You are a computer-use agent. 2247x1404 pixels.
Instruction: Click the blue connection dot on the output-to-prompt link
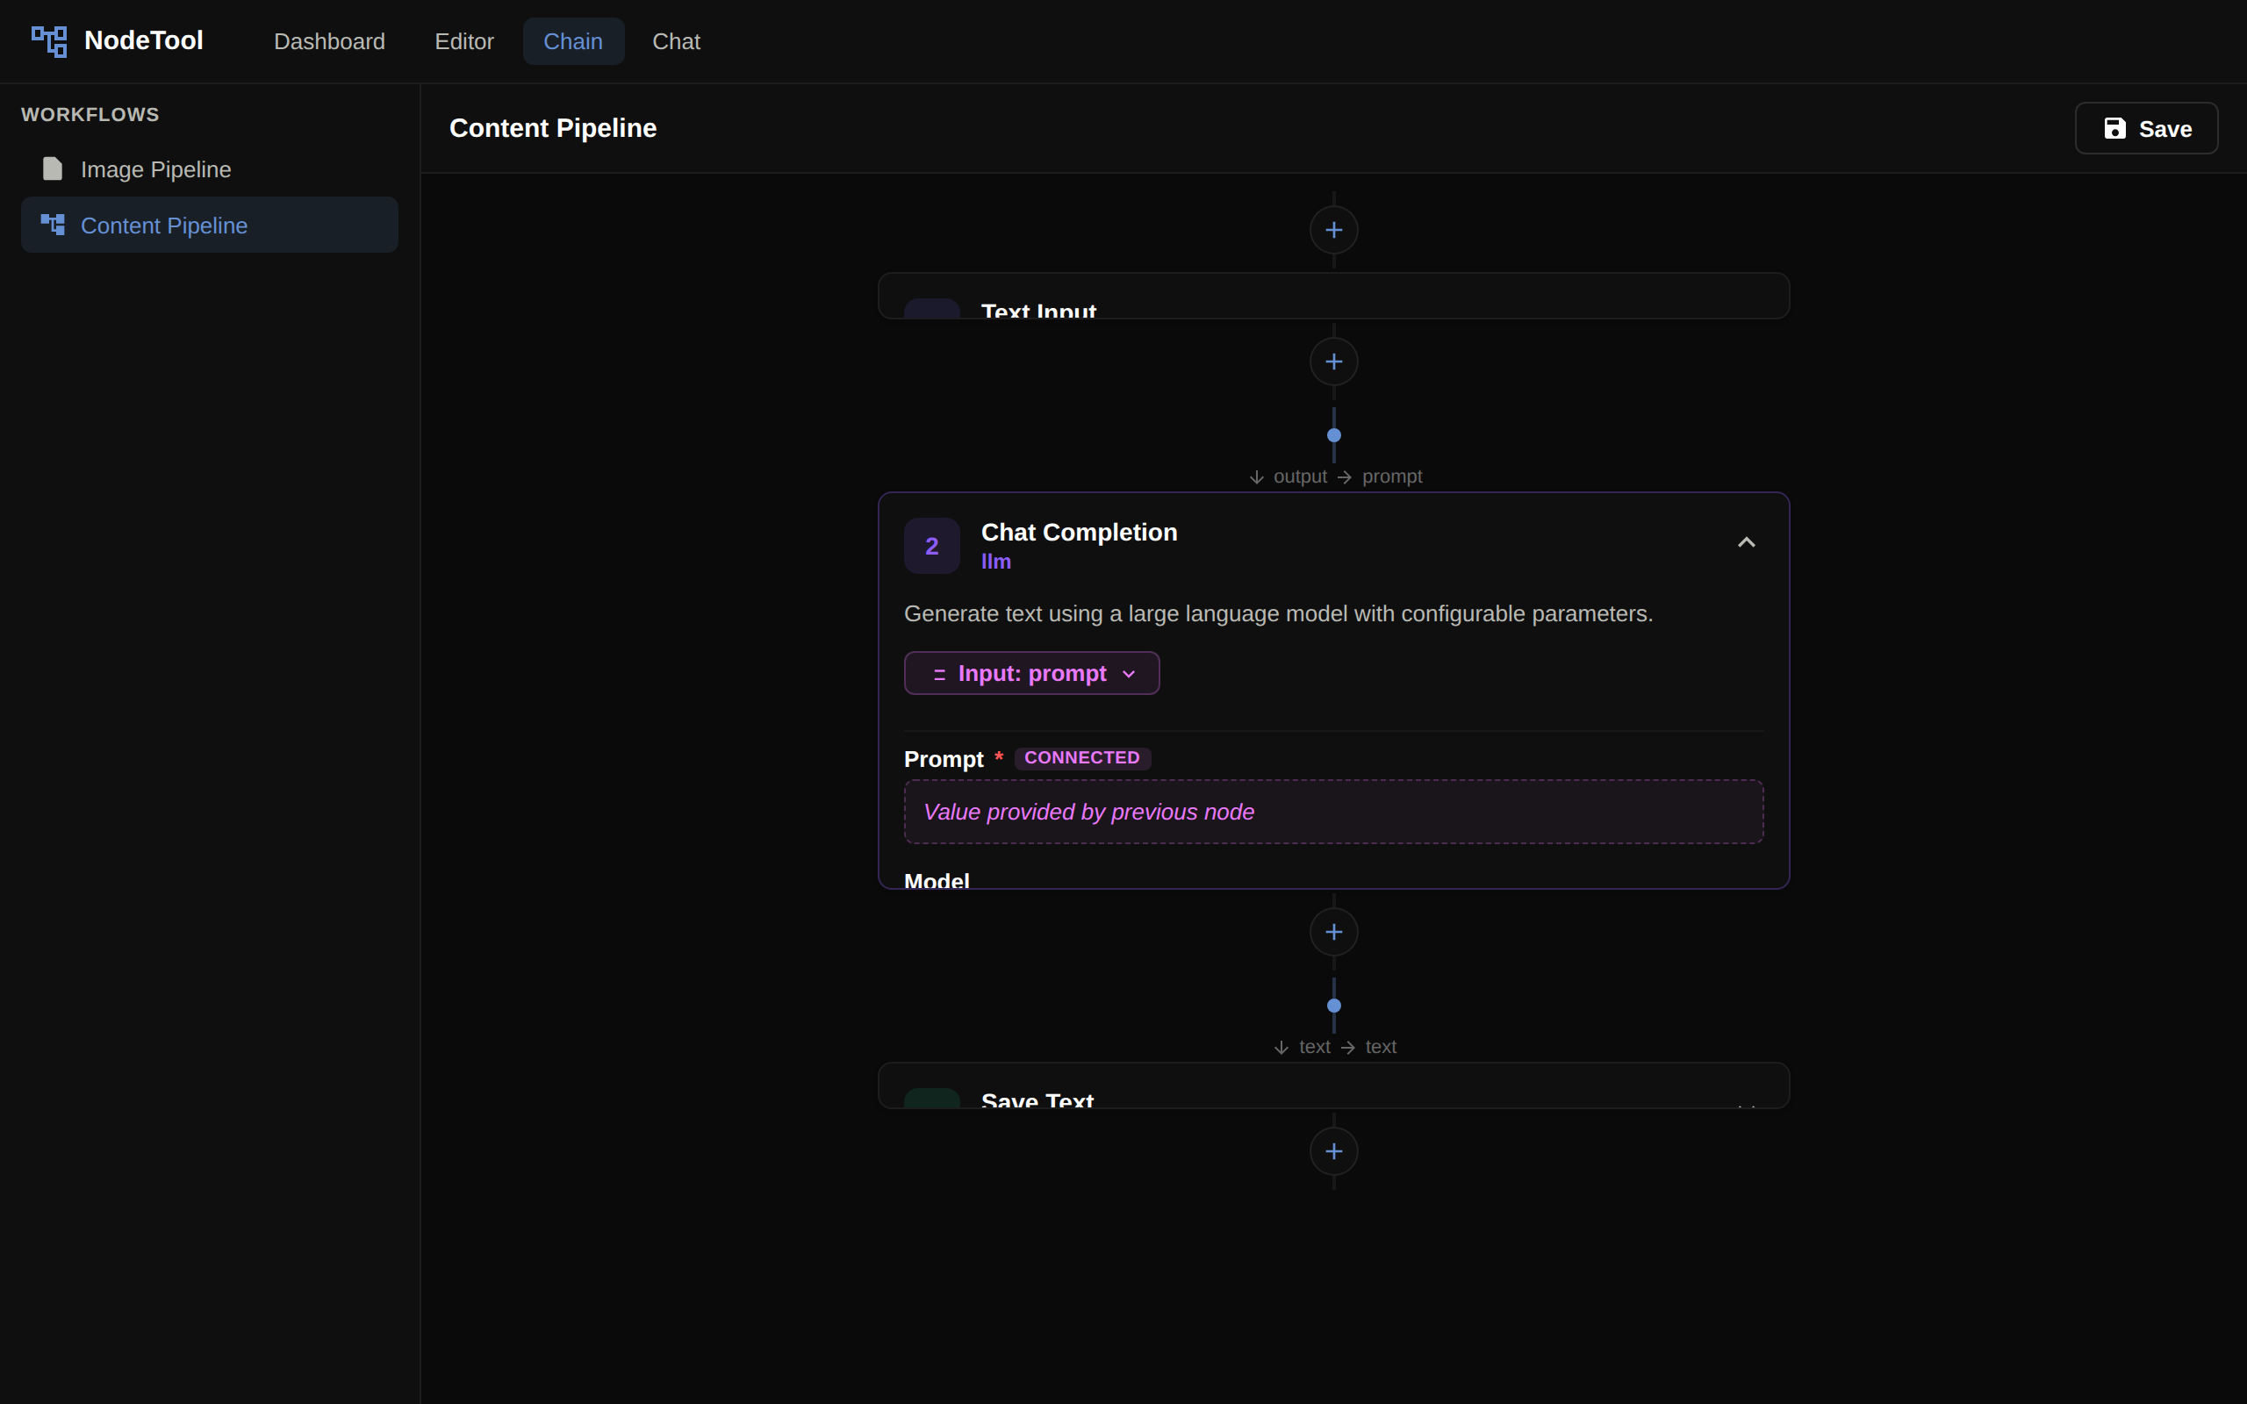pyautogui.click(x=1333, y=433)
